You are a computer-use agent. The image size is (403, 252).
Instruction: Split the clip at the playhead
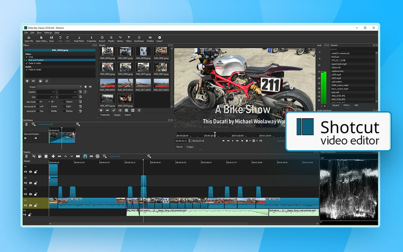click(x=78, y=156)
